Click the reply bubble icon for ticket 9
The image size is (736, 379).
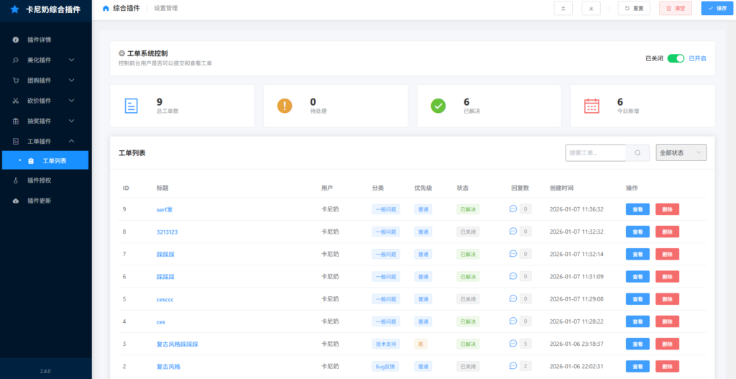[513, 209]
